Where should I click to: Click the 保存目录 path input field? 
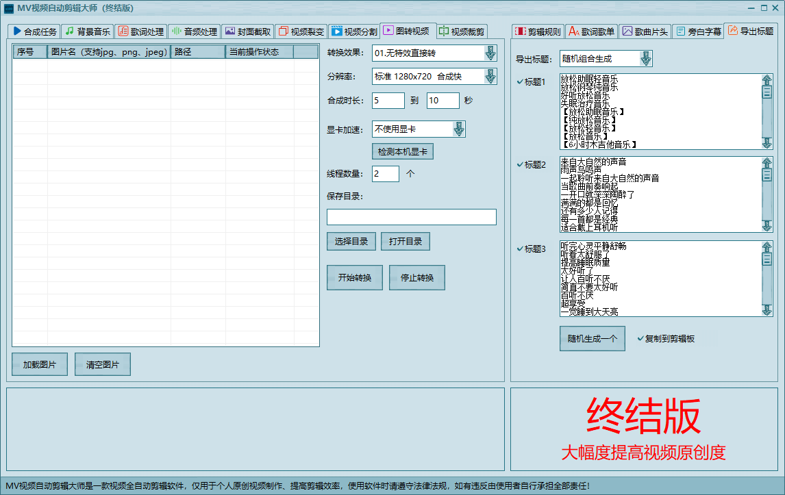pos(412,217)
